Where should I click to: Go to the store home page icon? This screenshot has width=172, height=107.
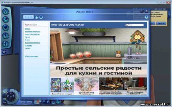tap(41, 17)
